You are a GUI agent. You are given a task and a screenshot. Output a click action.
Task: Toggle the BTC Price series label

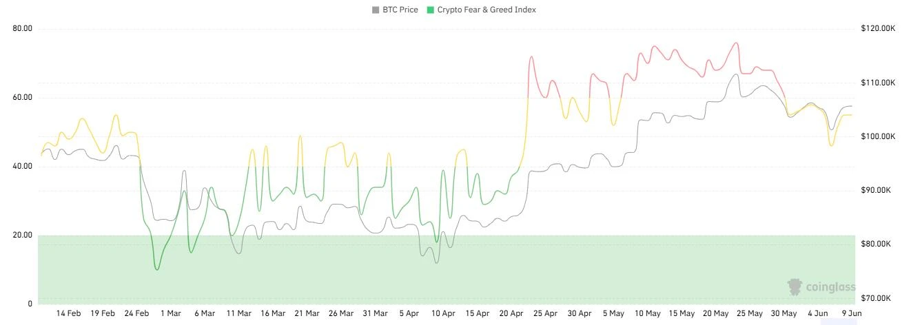point(400,10)
